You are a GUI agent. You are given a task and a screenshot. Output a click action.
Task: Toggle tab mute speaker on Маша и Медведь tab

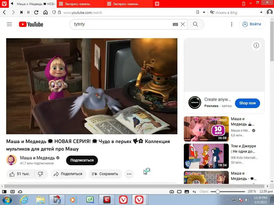[12, 4]
